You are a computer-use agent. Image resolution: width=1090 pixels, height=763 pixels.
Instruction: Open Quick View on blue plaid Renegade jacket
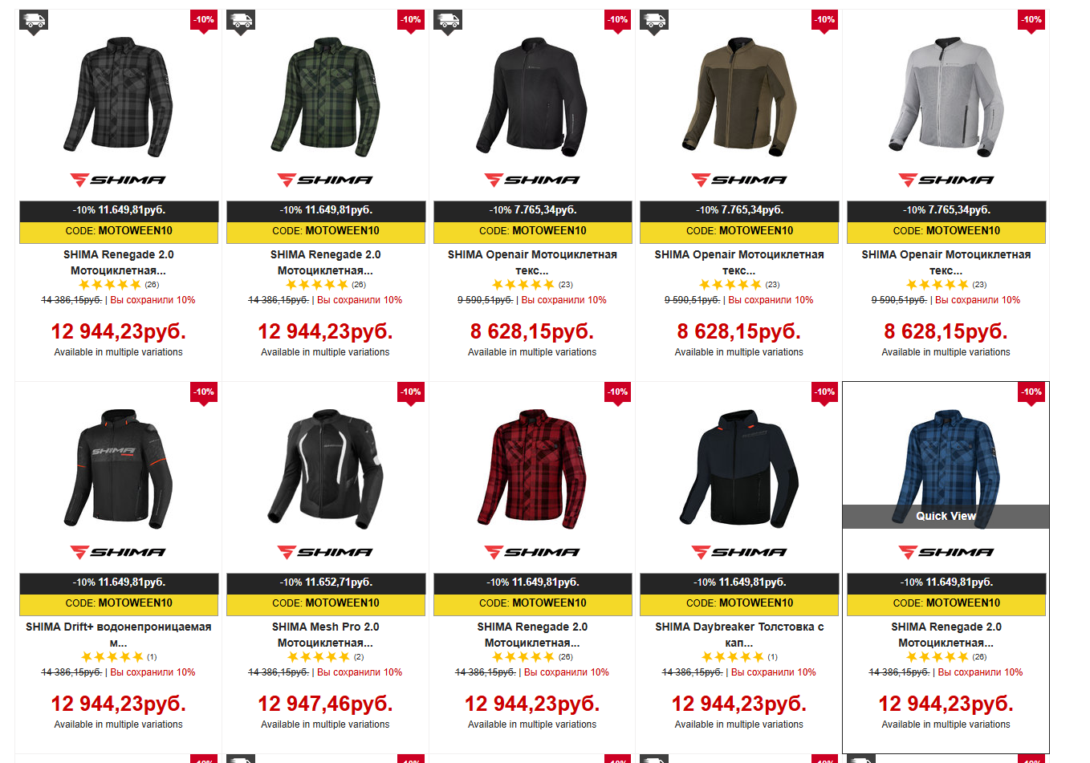point(946,516)
